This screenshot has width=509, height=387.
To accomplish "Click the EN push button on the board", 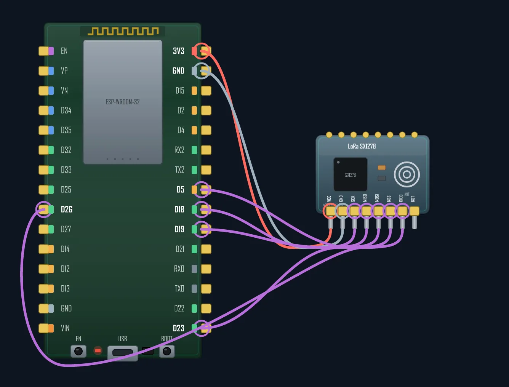I will (78, 351).
